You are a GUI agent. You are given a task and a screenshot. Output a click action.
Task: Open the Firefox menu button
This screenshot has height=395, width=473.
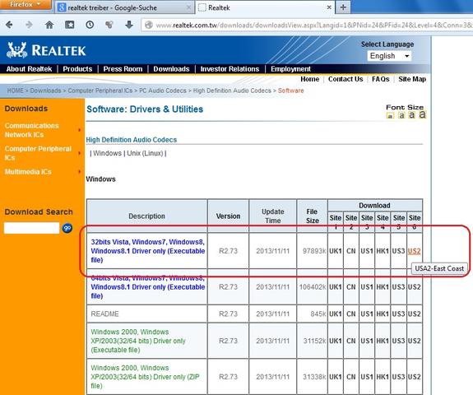[26, 5]
